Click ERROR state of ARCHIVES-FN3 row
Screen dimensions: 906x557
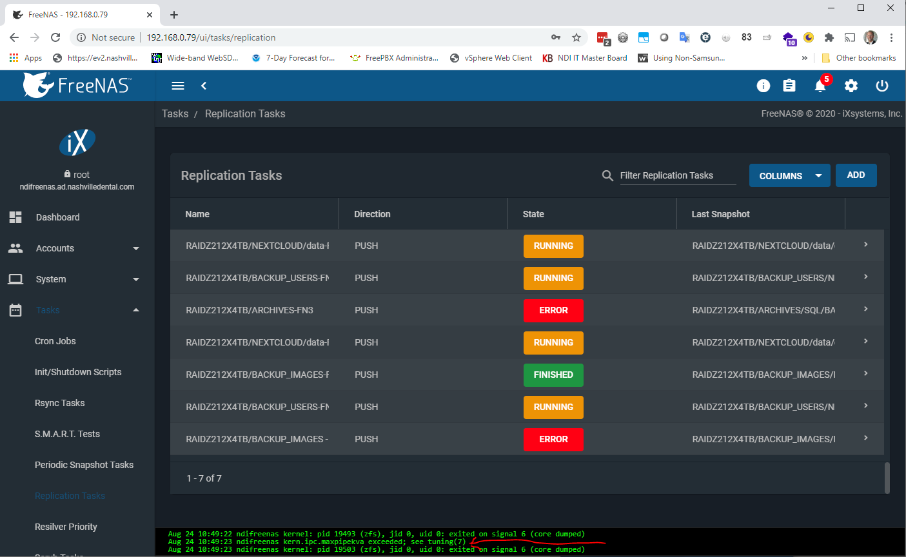[553, 310]
